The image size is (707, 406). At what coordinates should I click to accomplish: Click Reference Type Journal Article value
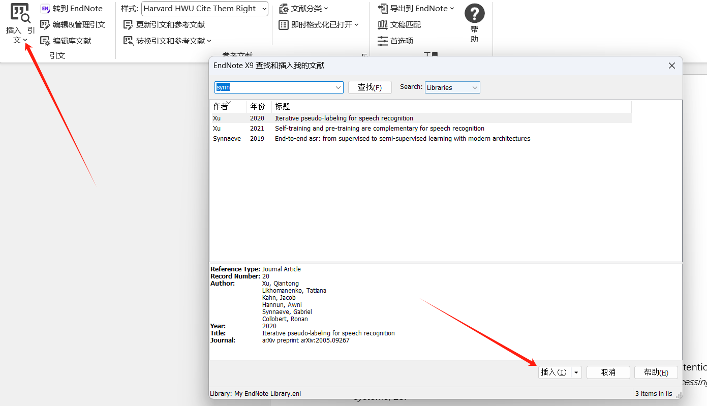[282, 269]
